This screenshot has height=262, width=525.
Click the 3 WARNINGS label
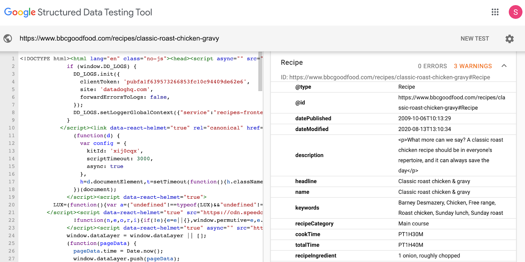(x=473, y=66)
